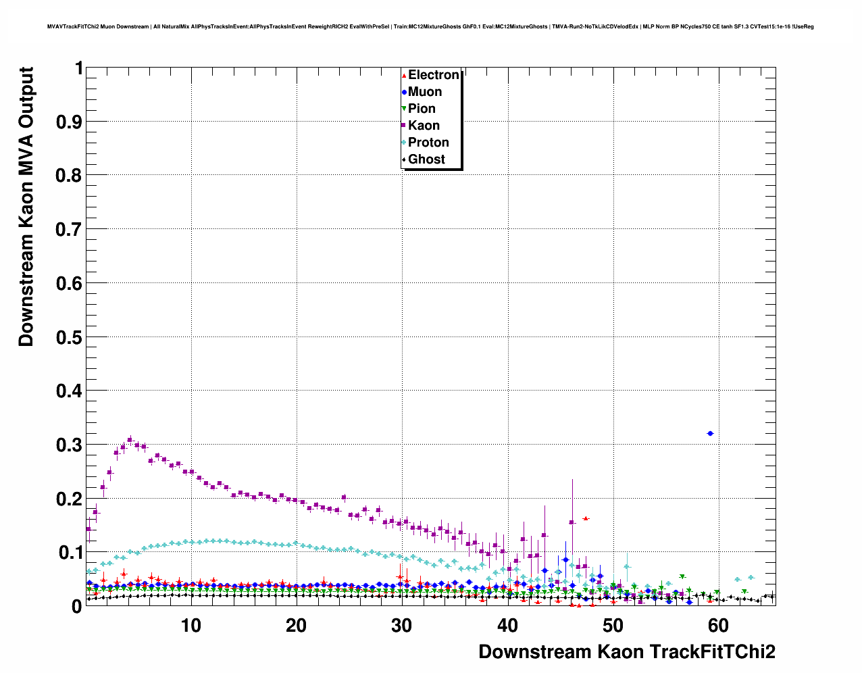Click the y-axis tick label 0.7
The width and height of the screenshot is (862, 673).
[70, 230]
